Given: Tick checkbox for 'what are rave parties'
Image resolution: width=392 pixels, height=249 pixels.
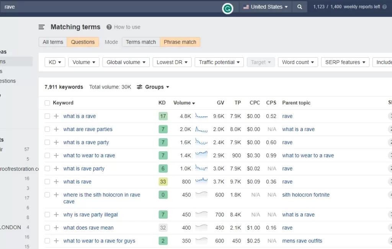Looking at the screenshot, I should [x=47, y=129].
